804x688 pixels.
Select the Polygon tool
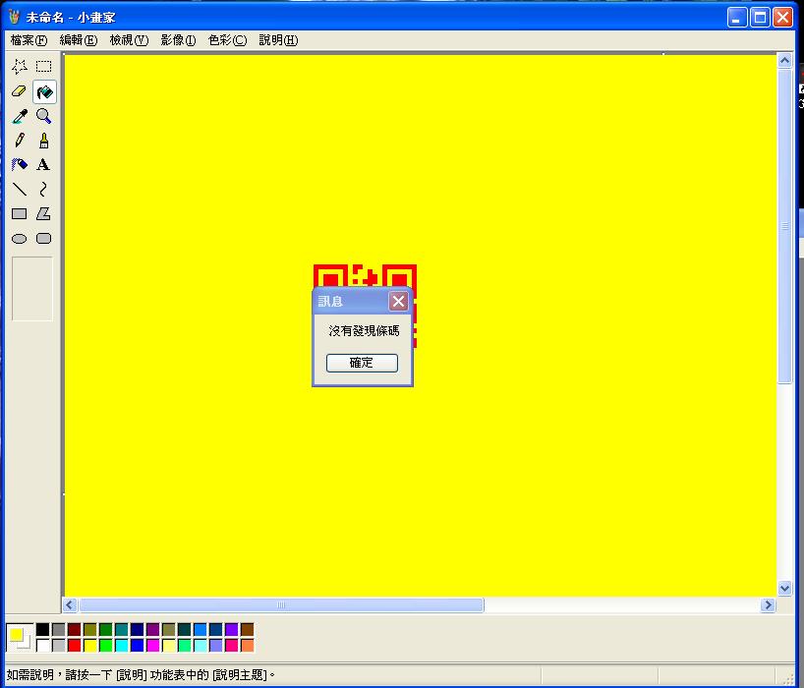44,214
